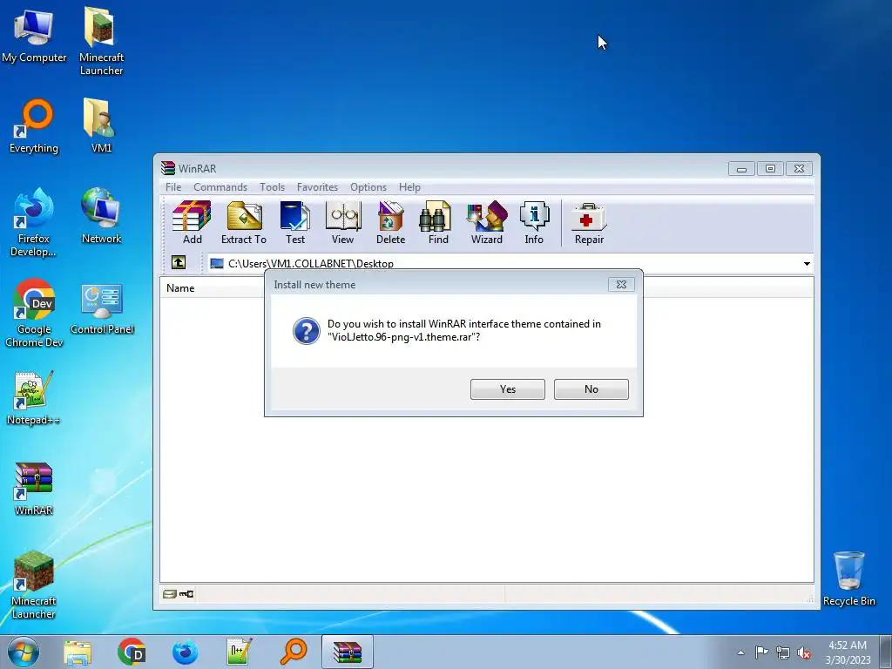The height and width of the screenshot is (669, 892).
Task: Open the Commands menu
Action: (x=220, y=187)
